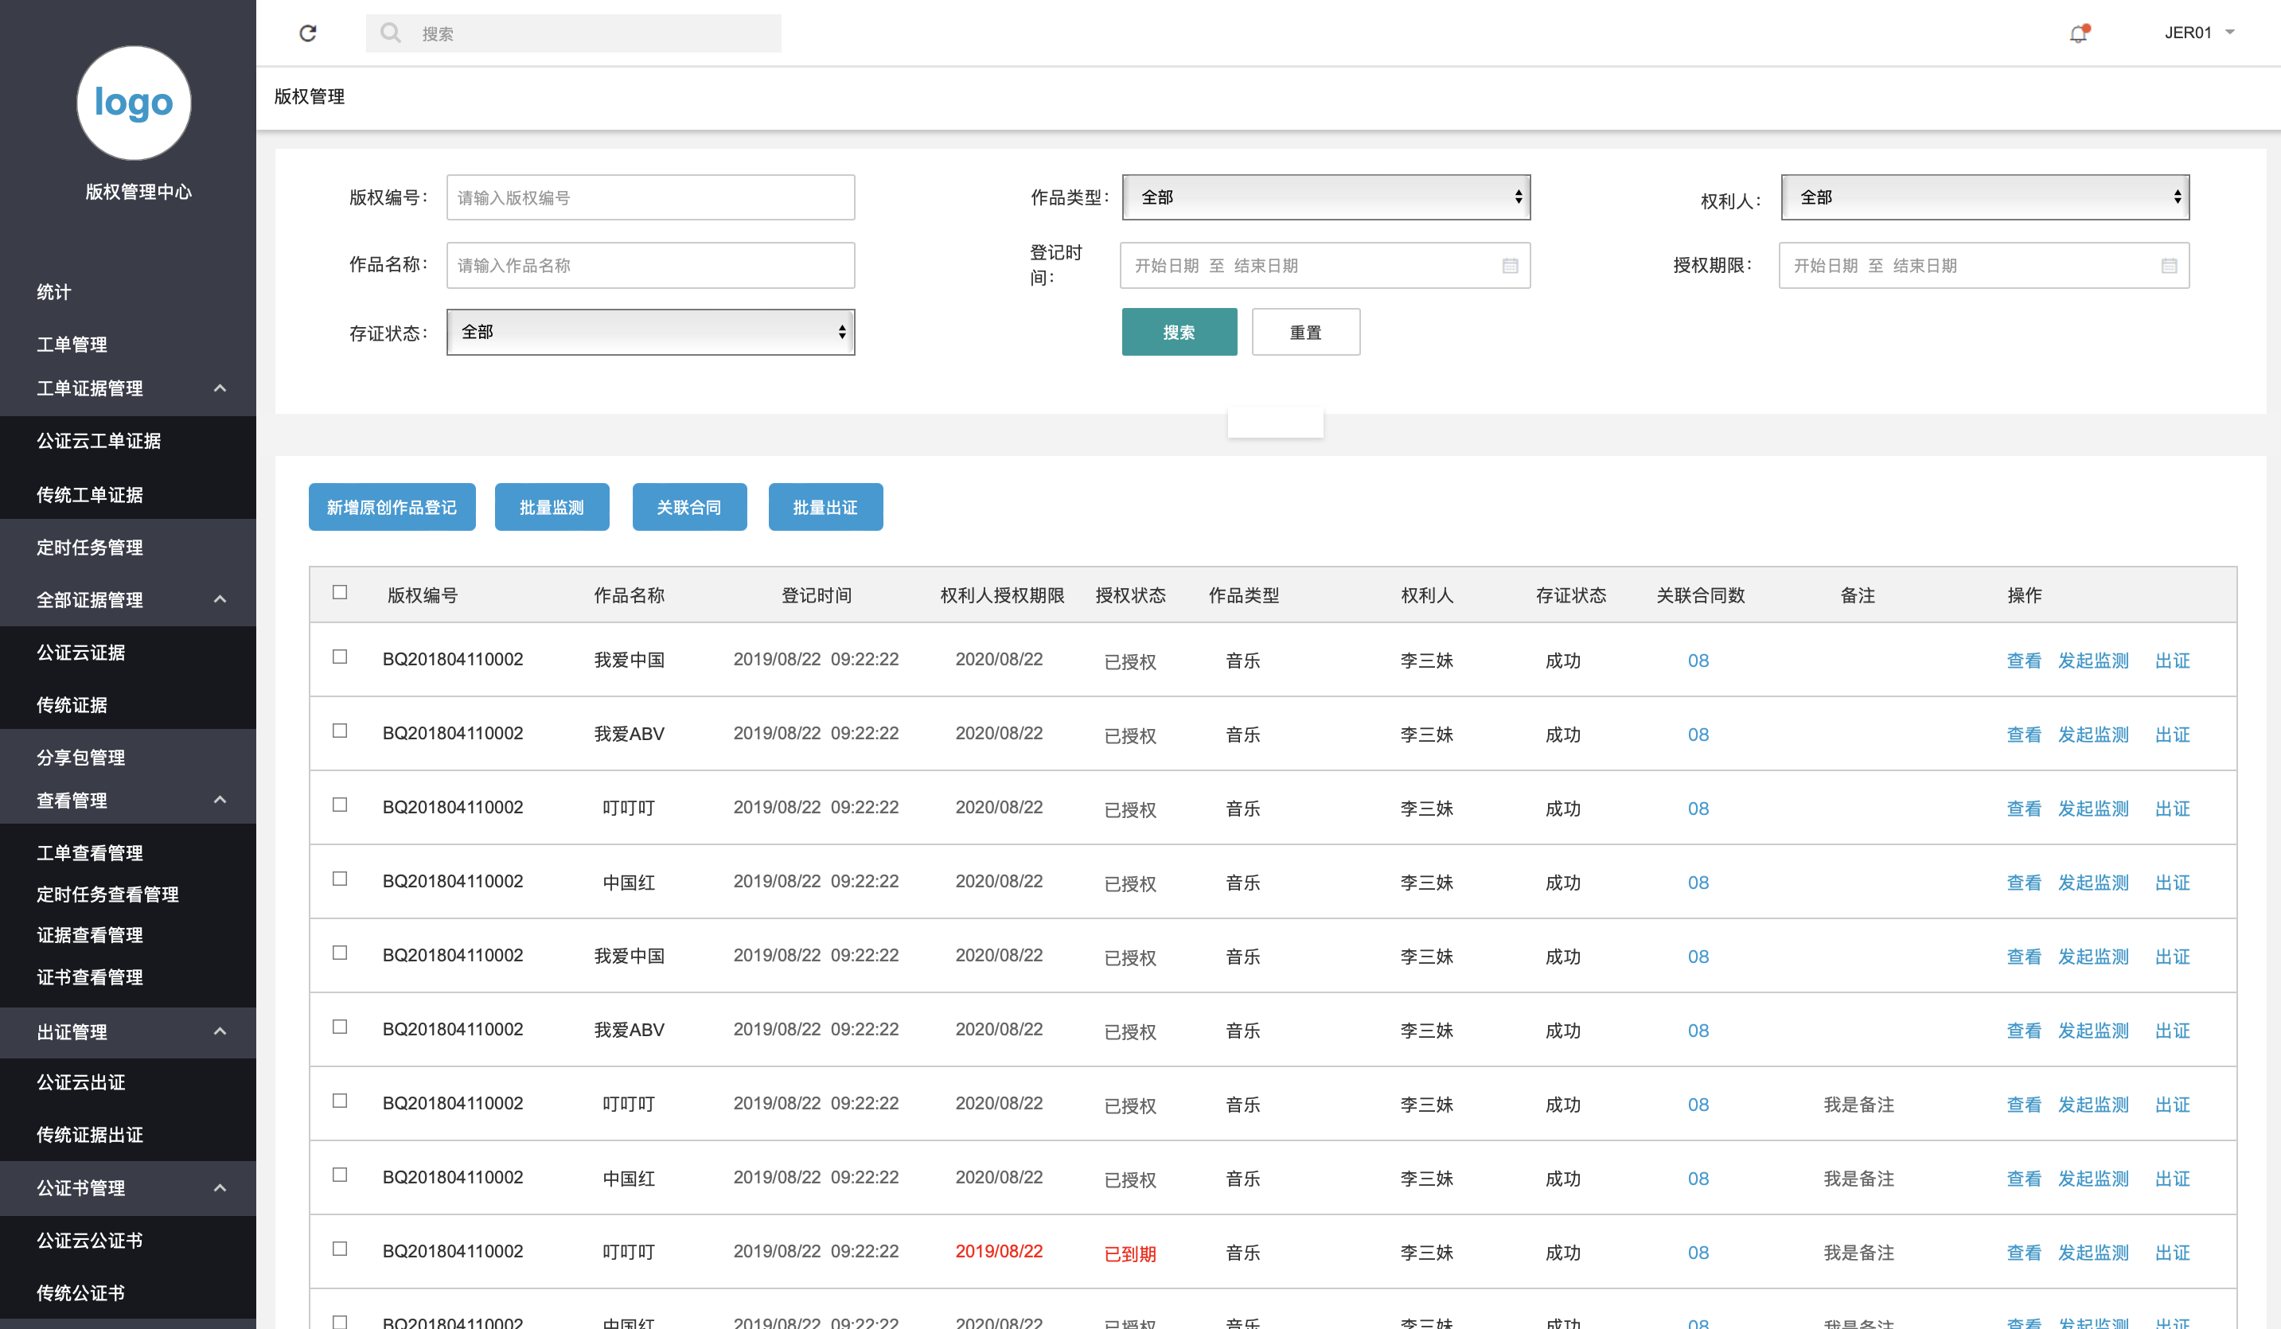Click the red 已到期 status text
This screenshot has width=2281, height=1329.
coord(1130,1254)
